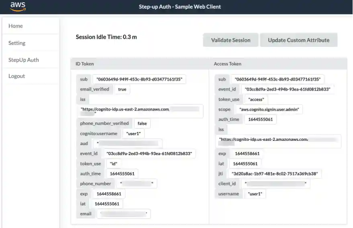The width and height of the screenshot is (353, 228).
Task: Click ID Token event_id value
Action: (149, 154)
